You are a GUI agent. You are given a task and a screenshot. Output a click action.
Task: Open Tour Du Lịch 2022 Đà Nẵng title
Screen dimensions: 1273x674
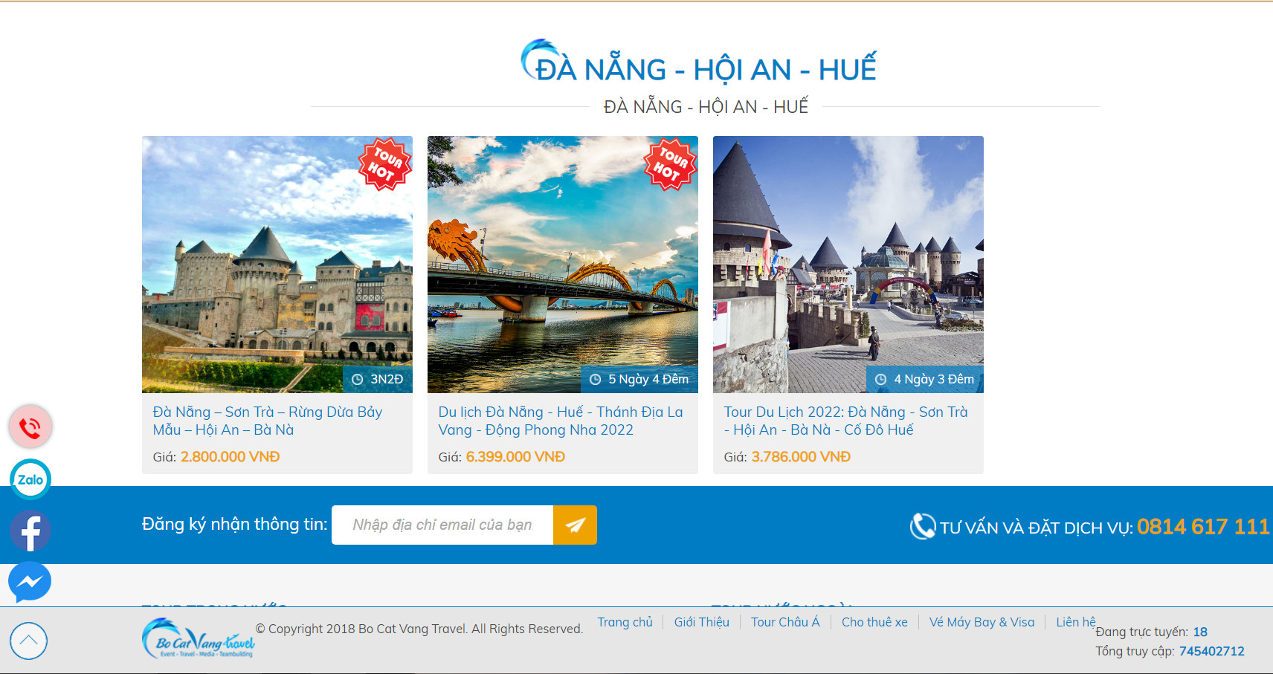click(845, 421)
